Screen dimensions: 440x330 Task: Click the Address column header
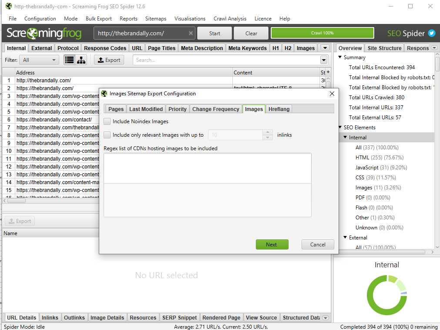(124, 72)
